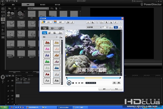The height and width of the screenshot is (109, 163).
Task: Toggle the title track visibility eye
Action: tap(12, 96)
